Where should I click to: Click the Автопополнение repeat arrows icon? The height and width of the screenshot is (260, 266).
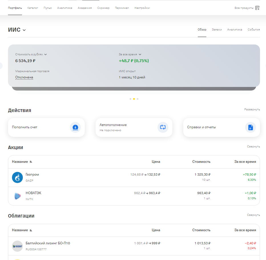click(163, 127)
